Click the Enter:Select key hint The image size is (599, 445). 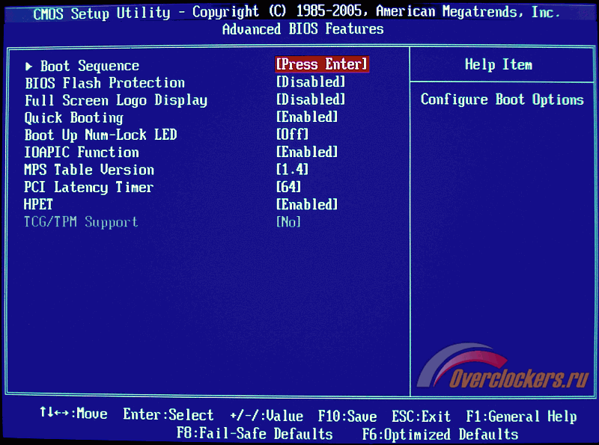168,415
